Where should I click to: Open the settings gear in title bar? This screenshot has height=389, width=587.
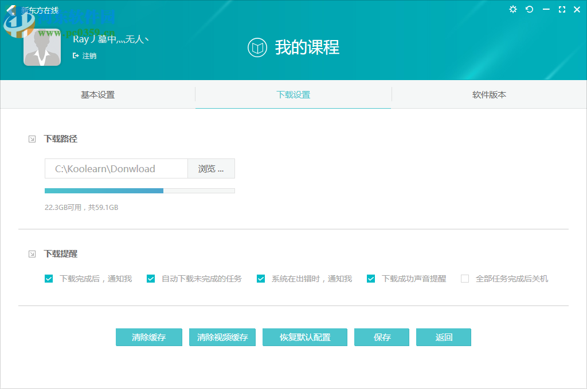click(513, 9)
